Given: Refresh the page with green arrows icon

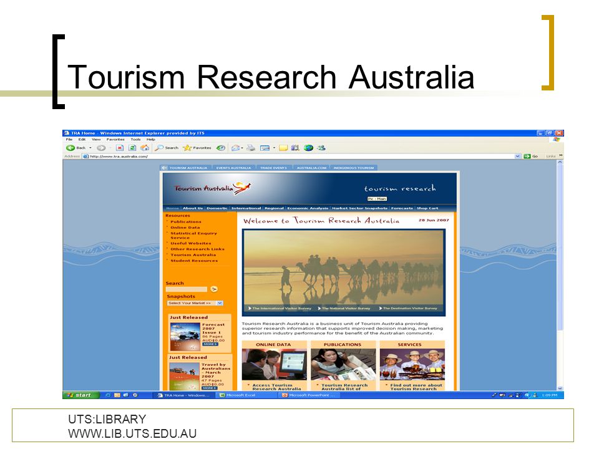Looking at the screenshot, I should tap(132, 148).
